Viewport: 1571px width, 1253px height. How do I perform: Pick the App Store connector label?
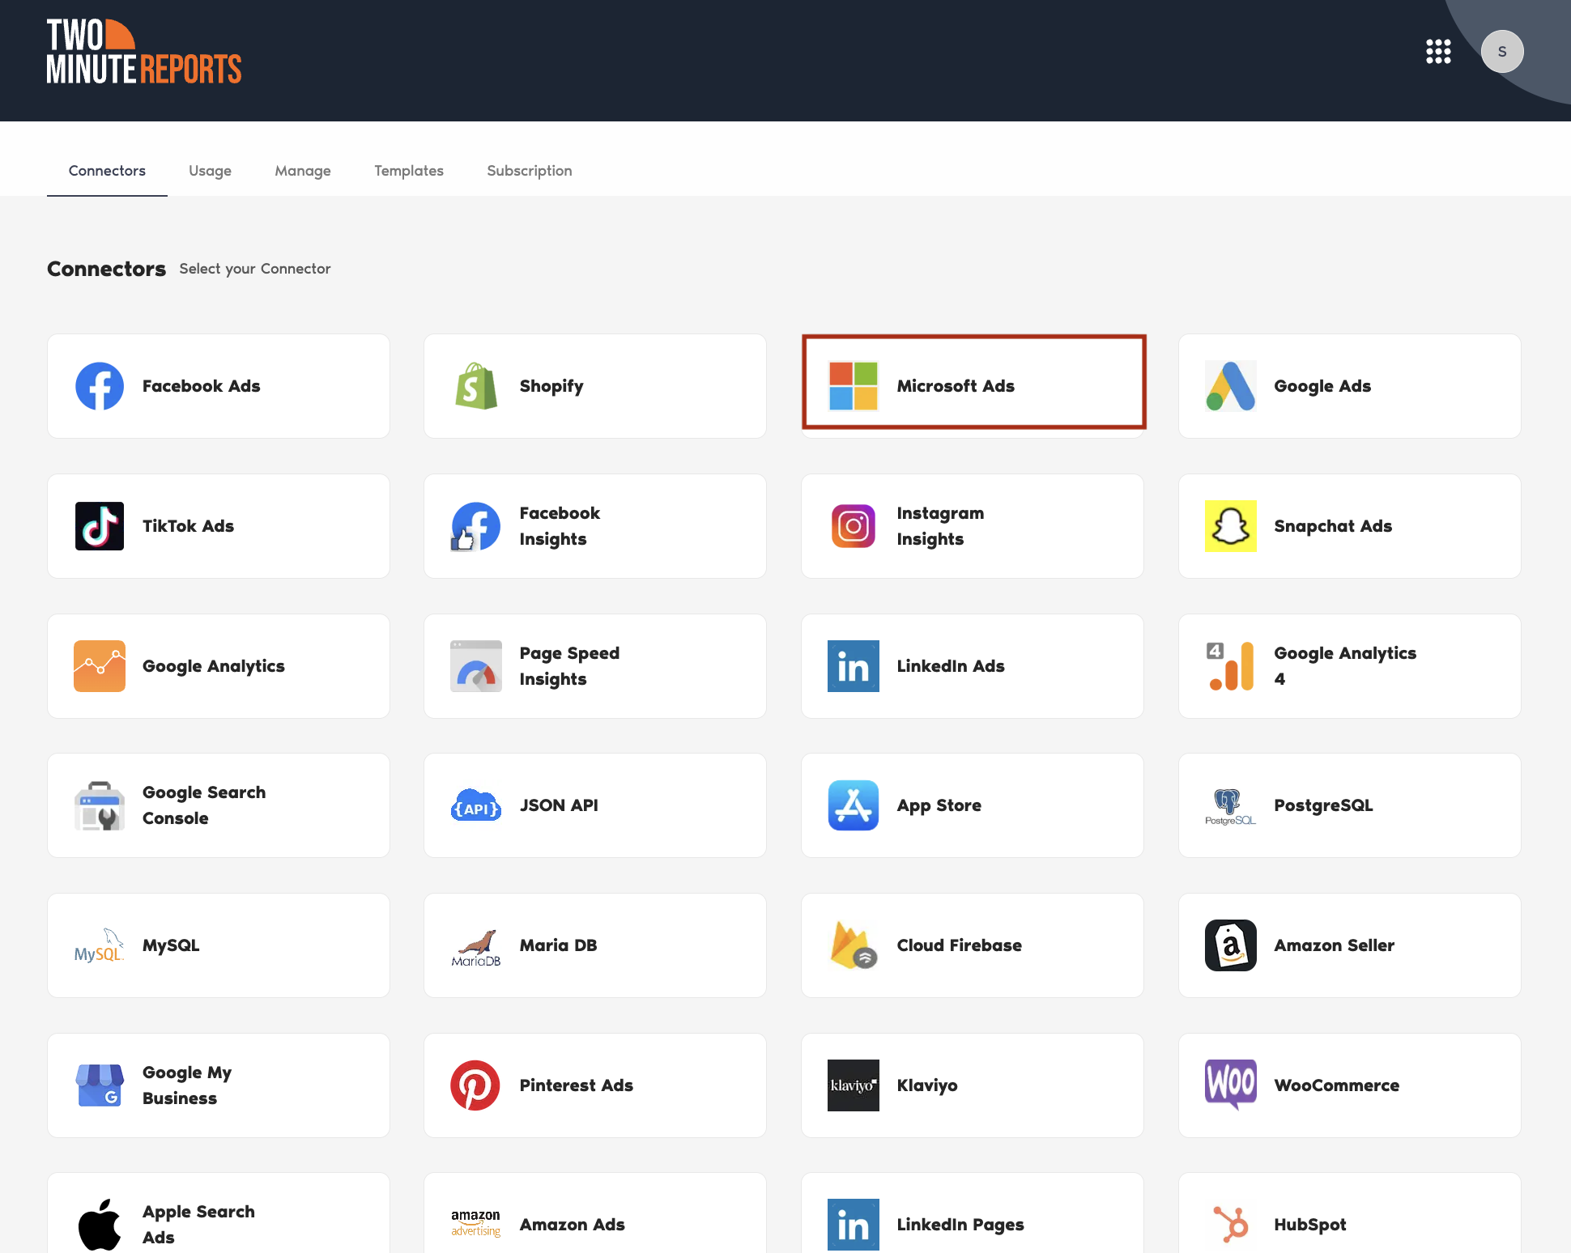(x=939, y=805)
